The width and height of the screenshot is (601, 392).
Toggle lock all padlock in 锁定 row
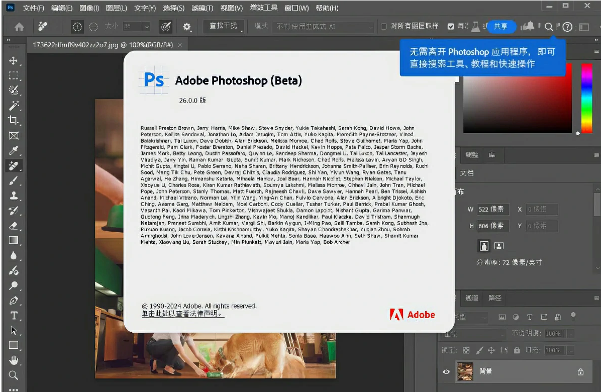517,350
